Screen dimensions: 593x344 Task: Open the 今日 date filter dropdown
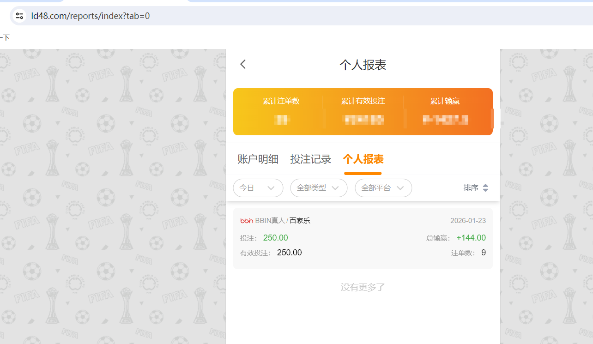[x=258, y=188]
